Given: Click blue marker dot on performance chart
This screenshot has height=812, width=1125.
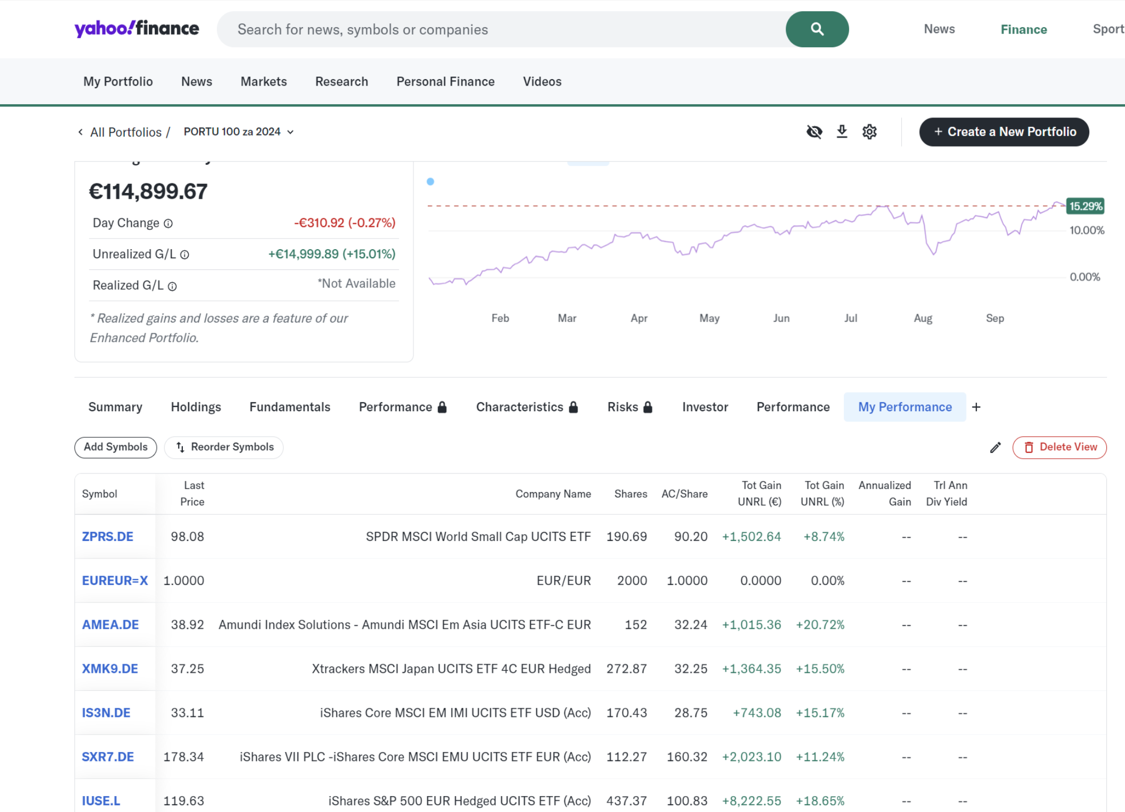Looking at the screenshot, I should [x=430, y=182].
